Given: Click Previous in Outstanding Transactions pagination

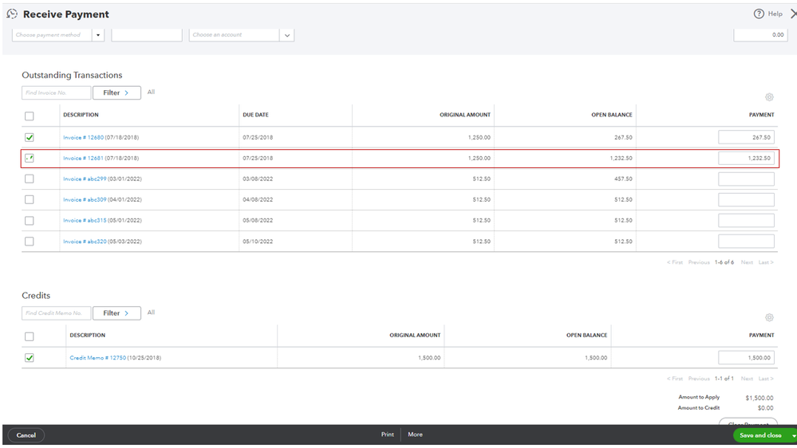Looking at the screenshot, I should [699, 262].
